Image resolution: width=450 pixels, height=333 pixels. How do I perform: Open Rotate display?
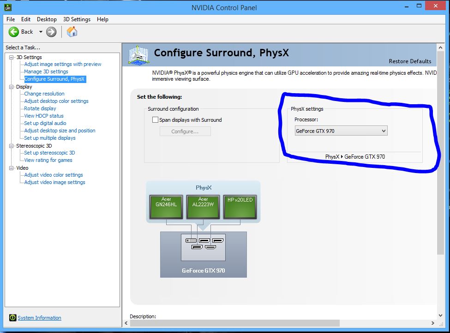(40, 108)
